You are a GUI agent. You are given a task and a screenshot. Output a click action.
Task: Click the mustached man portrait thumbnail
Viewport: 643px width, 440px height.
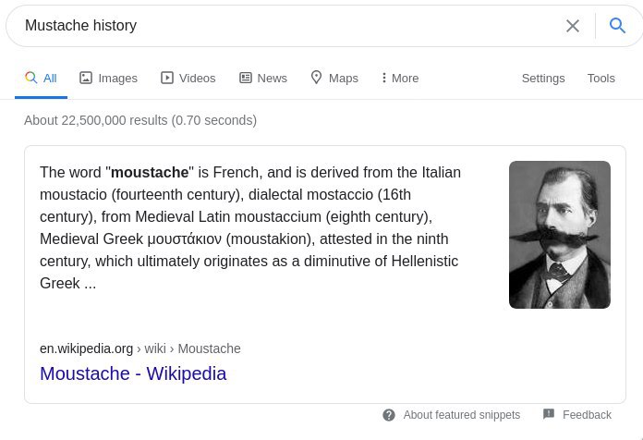click(x=560, y=235)
